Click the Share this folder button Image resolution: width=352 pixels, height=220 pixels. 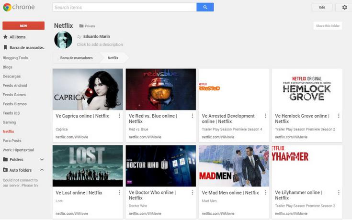click(328, 26)
